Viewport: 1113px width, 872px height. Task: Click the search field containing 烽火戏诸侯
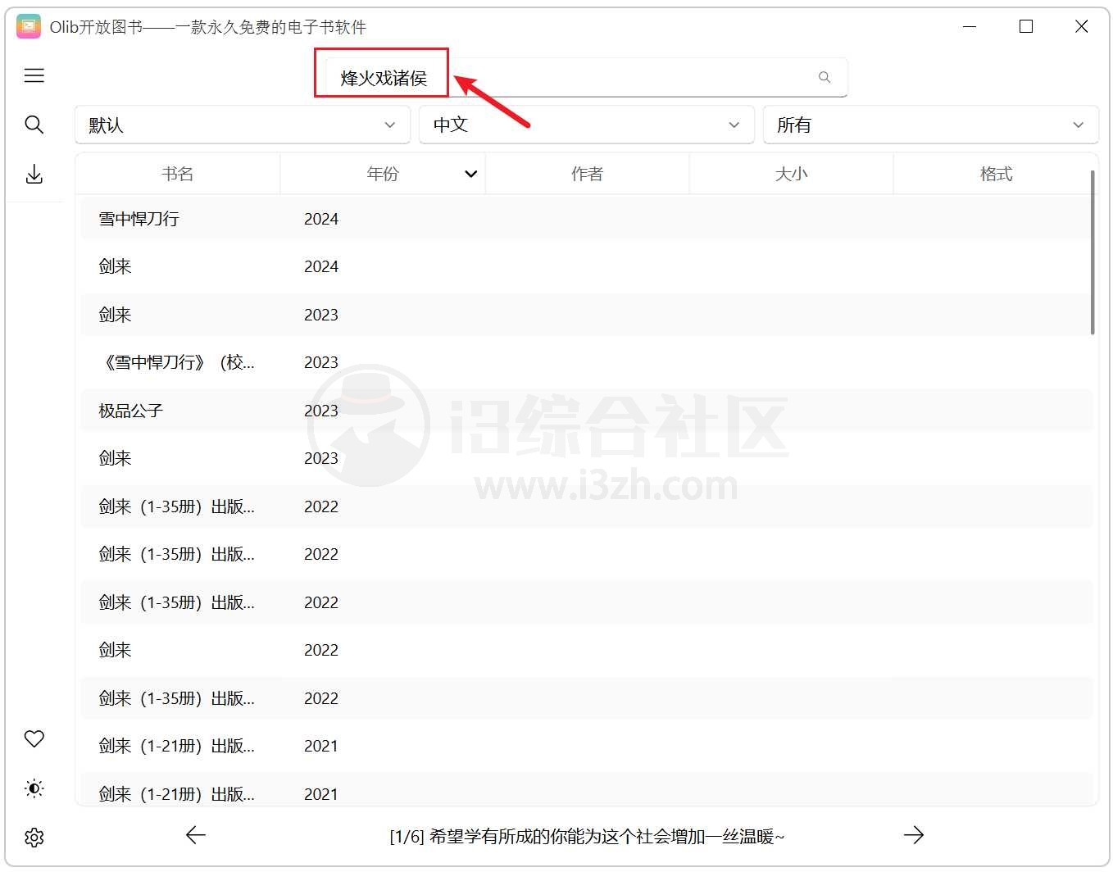[574, 78]
